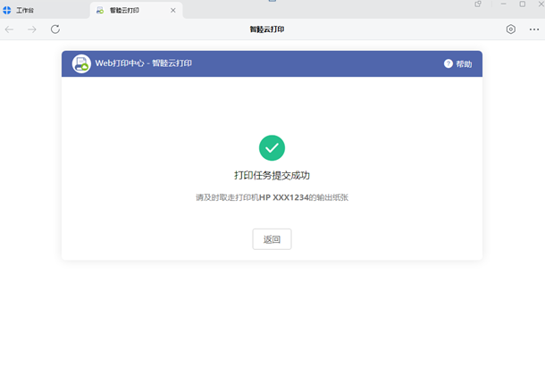Open the hexagon settings icon
This screenshot has width=545, height=383.
(510, 29)
